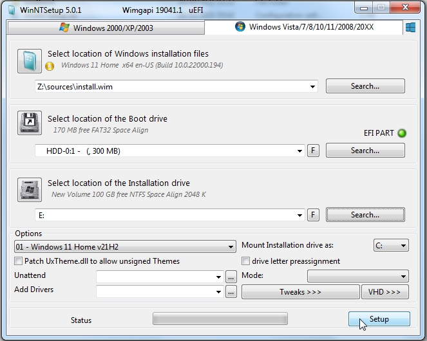Click the Status progress bar
This screenshot has width=427, height=341.
pyautogui.click(x=220, y=318)
